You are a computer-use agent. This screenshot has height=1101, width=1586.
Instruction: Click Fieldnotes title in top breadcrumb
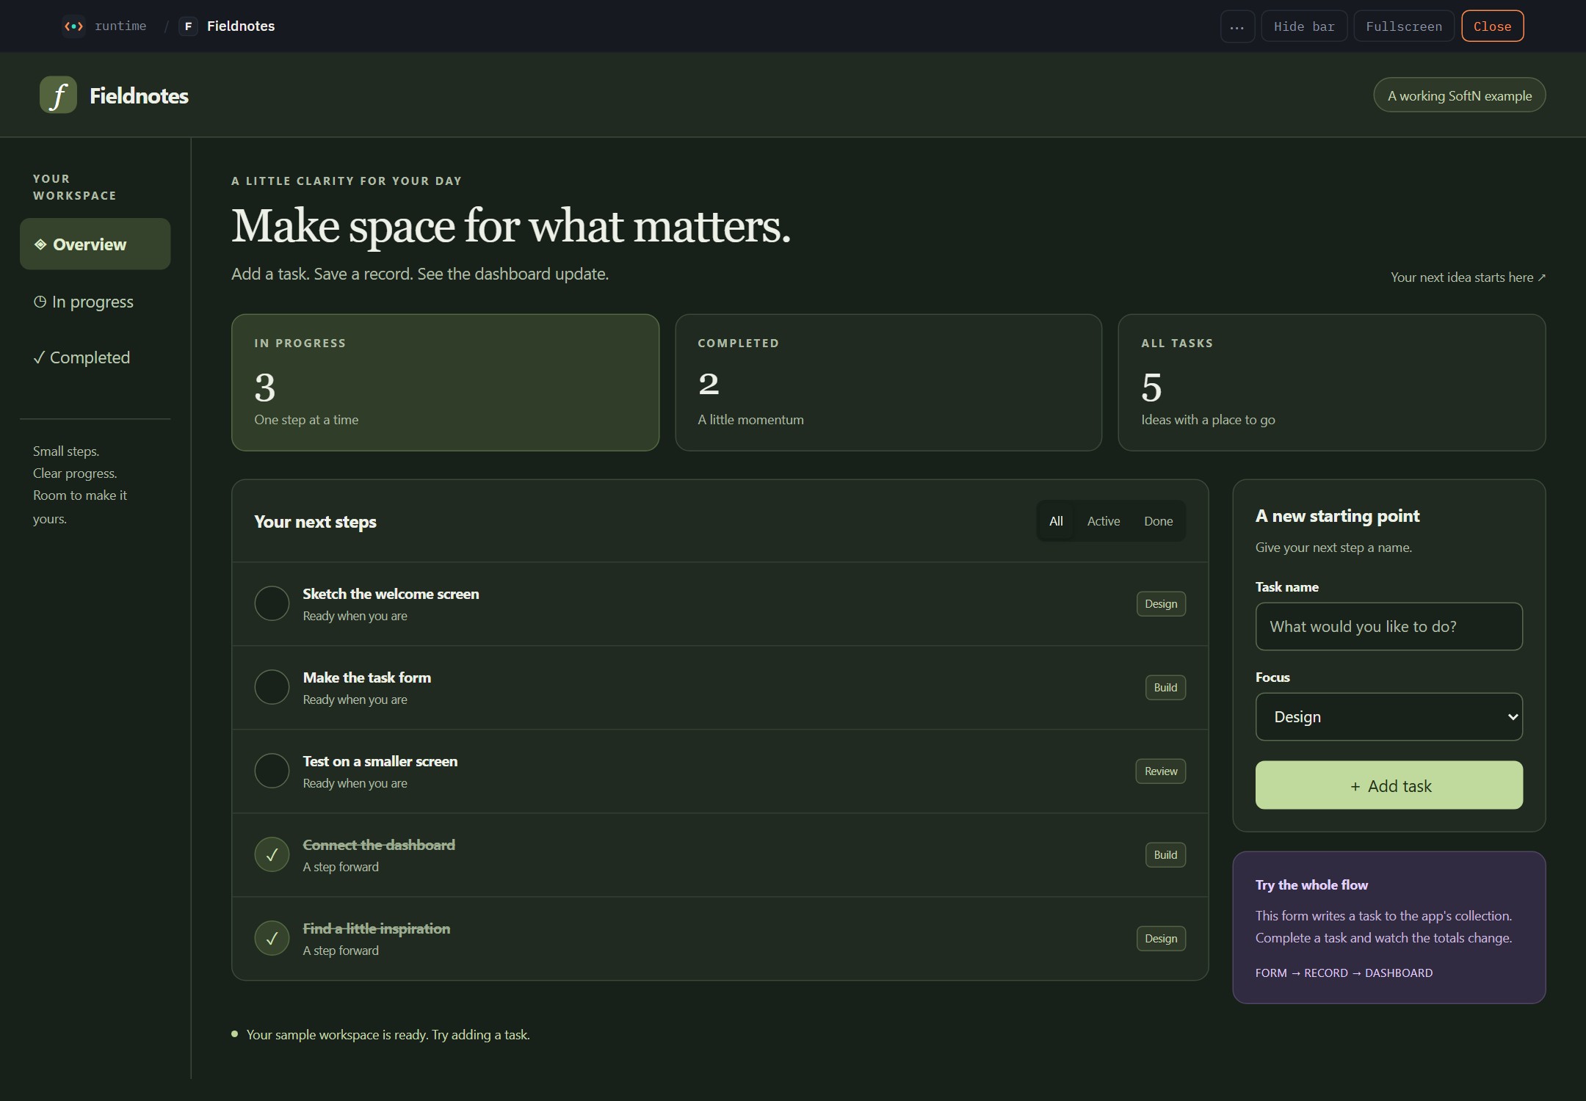[x=241, y=26]
